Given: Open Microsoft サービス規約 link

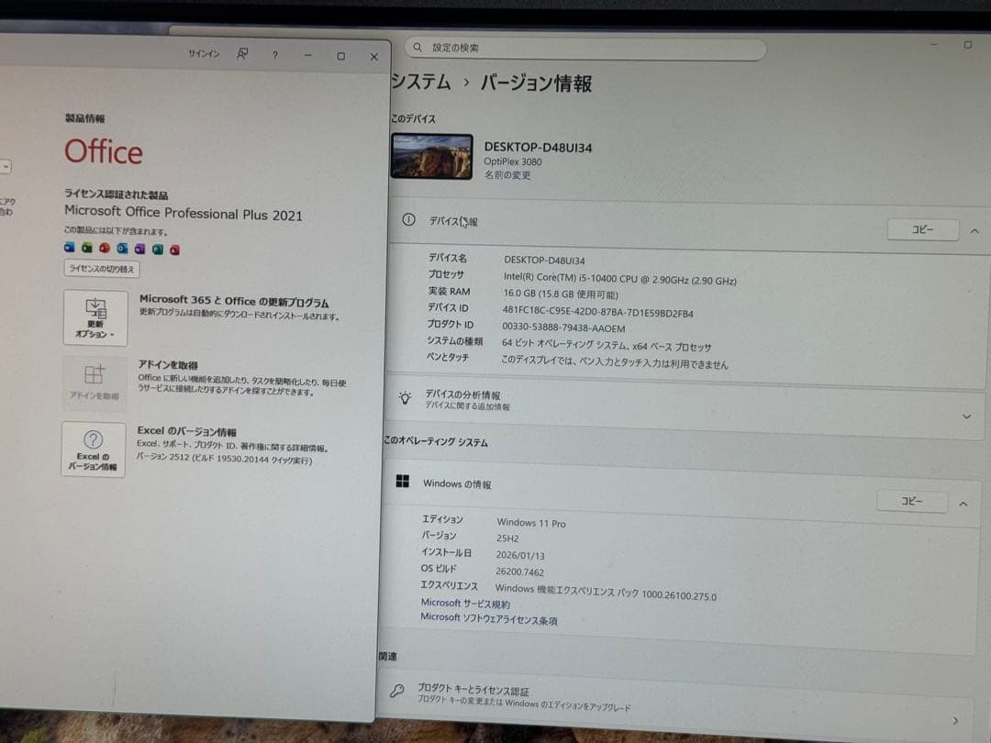Looking at the screenshot, I should click(464, 603).
